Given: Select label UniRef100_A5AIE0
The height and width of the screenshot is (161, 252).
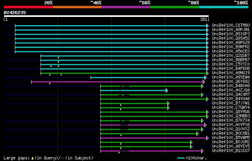Looking at the screenshot, I should tap(231, 51).
